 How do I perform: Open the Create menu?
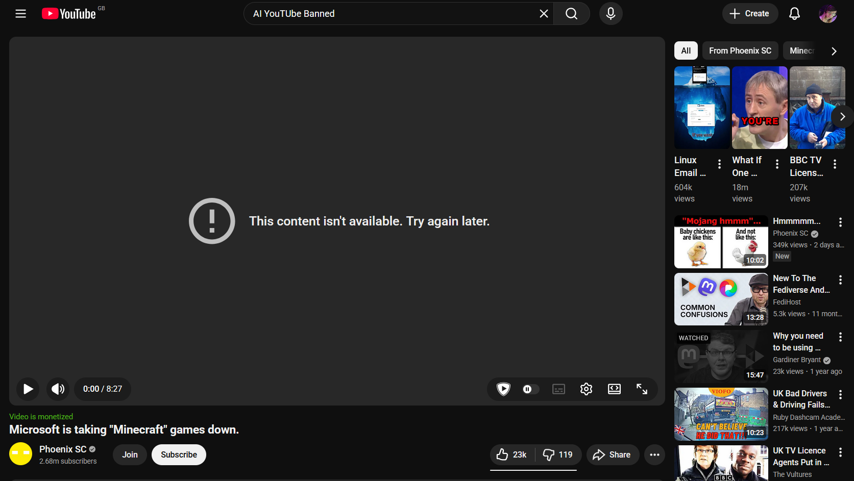coord(750,14)
